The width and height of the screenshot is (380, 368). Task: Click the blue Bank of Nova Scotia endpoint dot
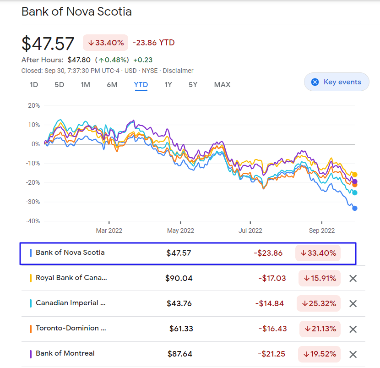[354, 208]
